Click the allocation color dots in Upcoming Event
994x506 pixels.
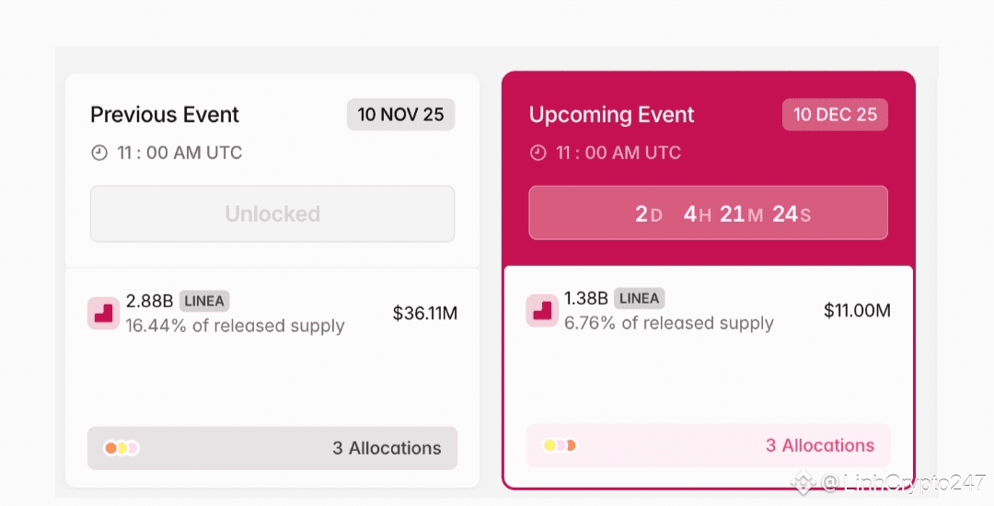coord(560,445)
